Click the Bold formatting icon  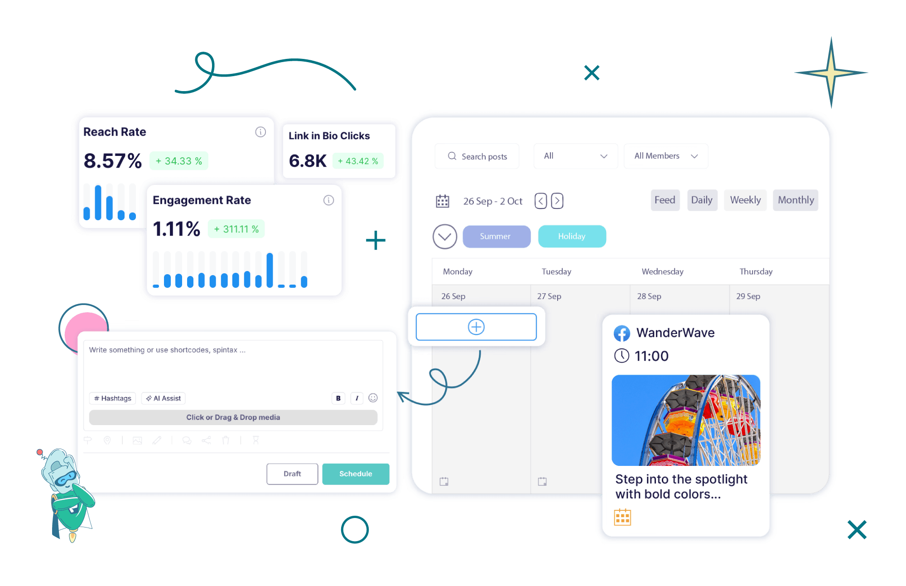coord(338,398)
